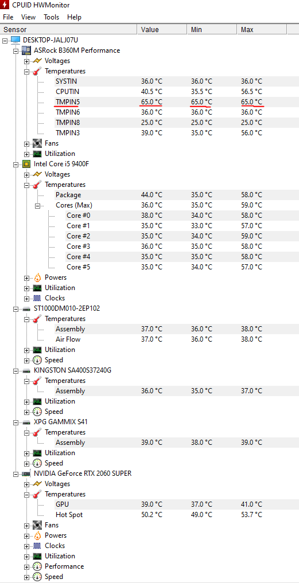Click the ASRock B360M motherboard icon
This screenshot has width=299, height=583.
26,50
